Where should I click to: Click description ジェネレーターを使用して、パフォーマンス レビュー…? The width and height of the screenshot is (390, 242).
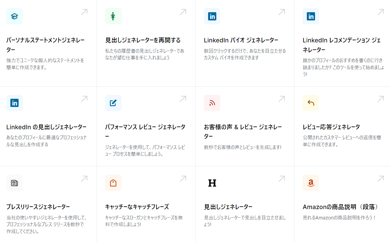(x=145, y=151)
